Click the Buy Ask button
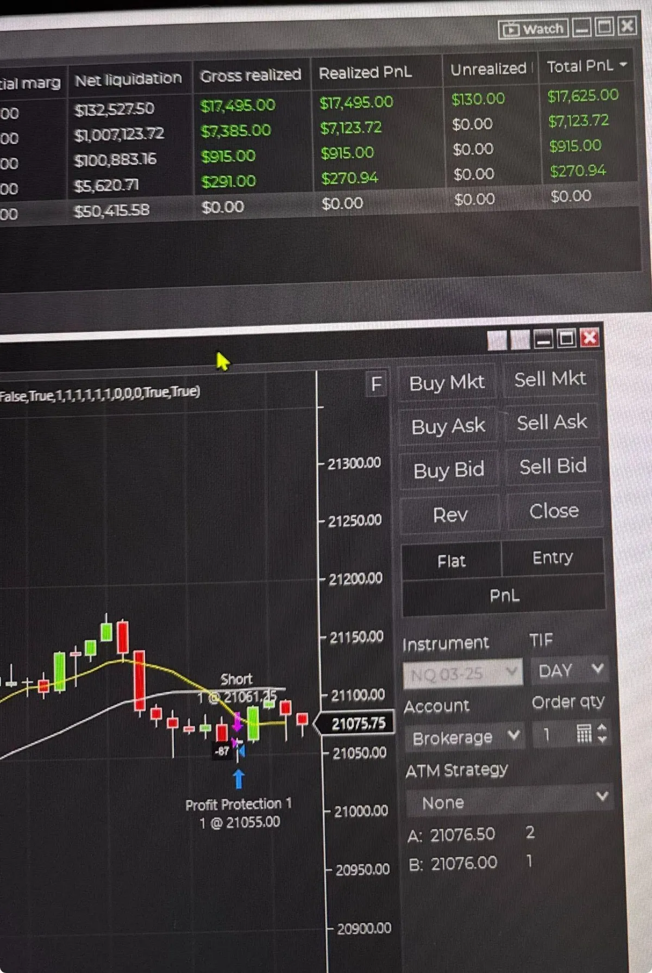This screenshot has height=973, width=652. pyautogui.click(x=448, y=426)
